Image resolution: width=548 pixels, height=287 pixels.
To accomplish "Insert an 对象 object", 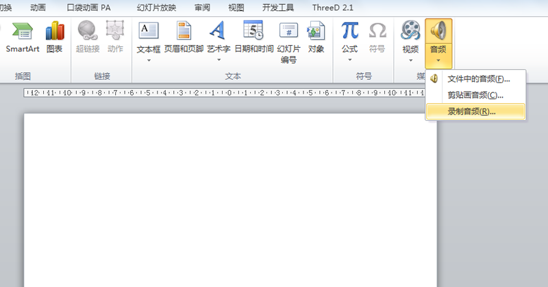I will (316, 31).
